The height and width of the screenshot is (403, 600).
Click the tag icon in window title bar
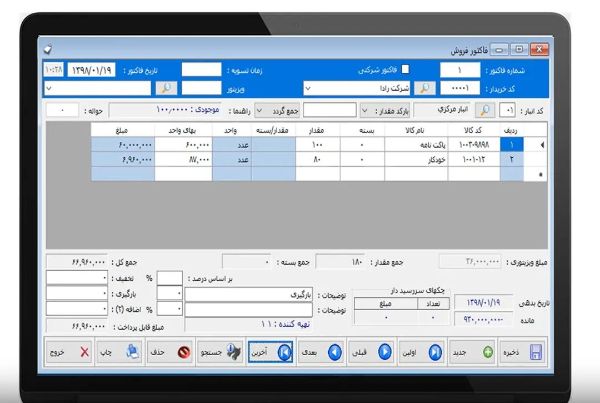point(48,49)
